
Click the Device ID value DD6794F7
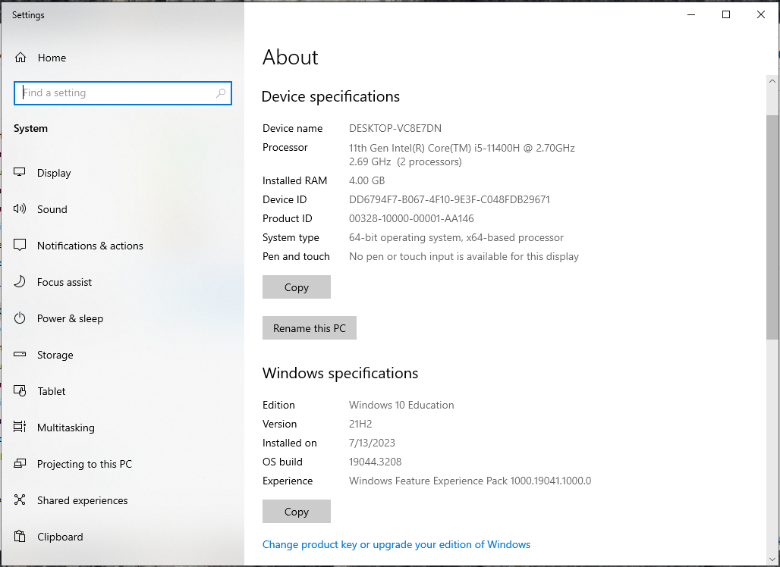point(449,199)
